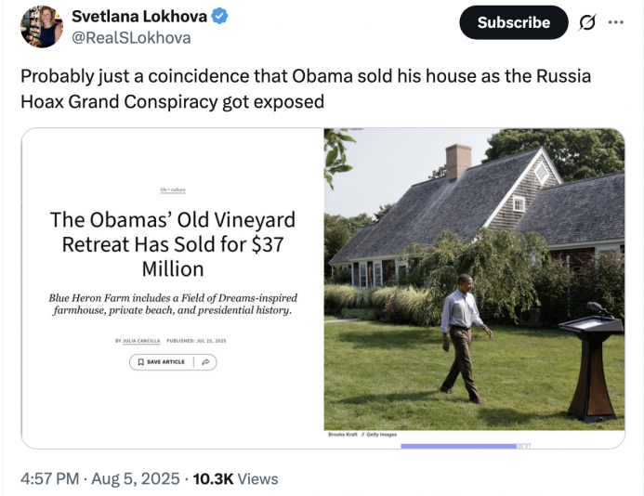Click the Brooks Kraft Getty Images credit
644x496 pixels.
(x=361, y=435)
